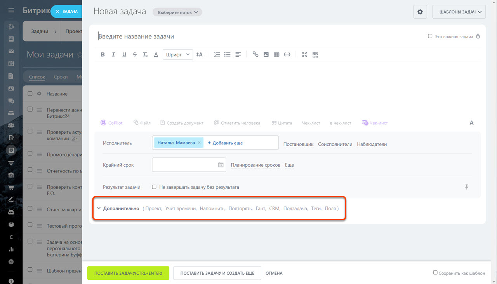Viewport: 497px width, 284px height.
Task: Open the Задачи breadcrumb tab
Action: tap(40, 31)
